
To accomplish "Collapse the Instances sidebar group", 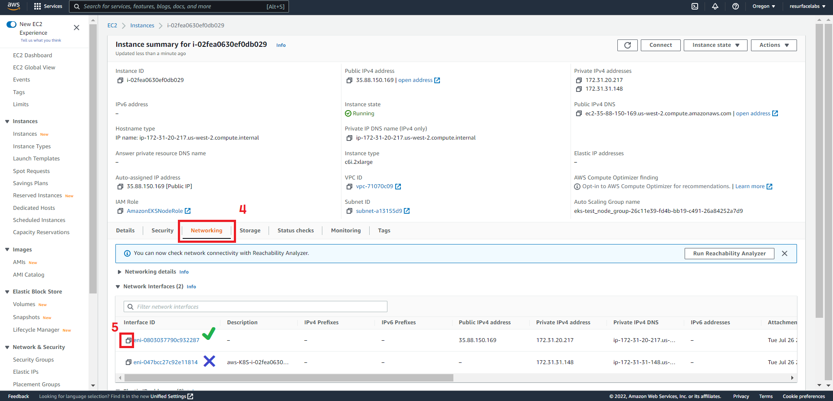I will point(7,121).
